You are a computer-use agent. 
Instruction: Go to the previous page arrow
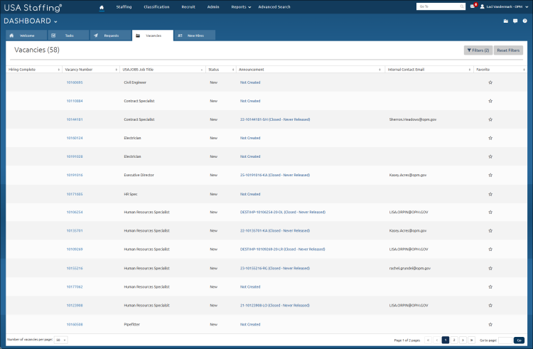pyautogui.click(x=437, y=340)
